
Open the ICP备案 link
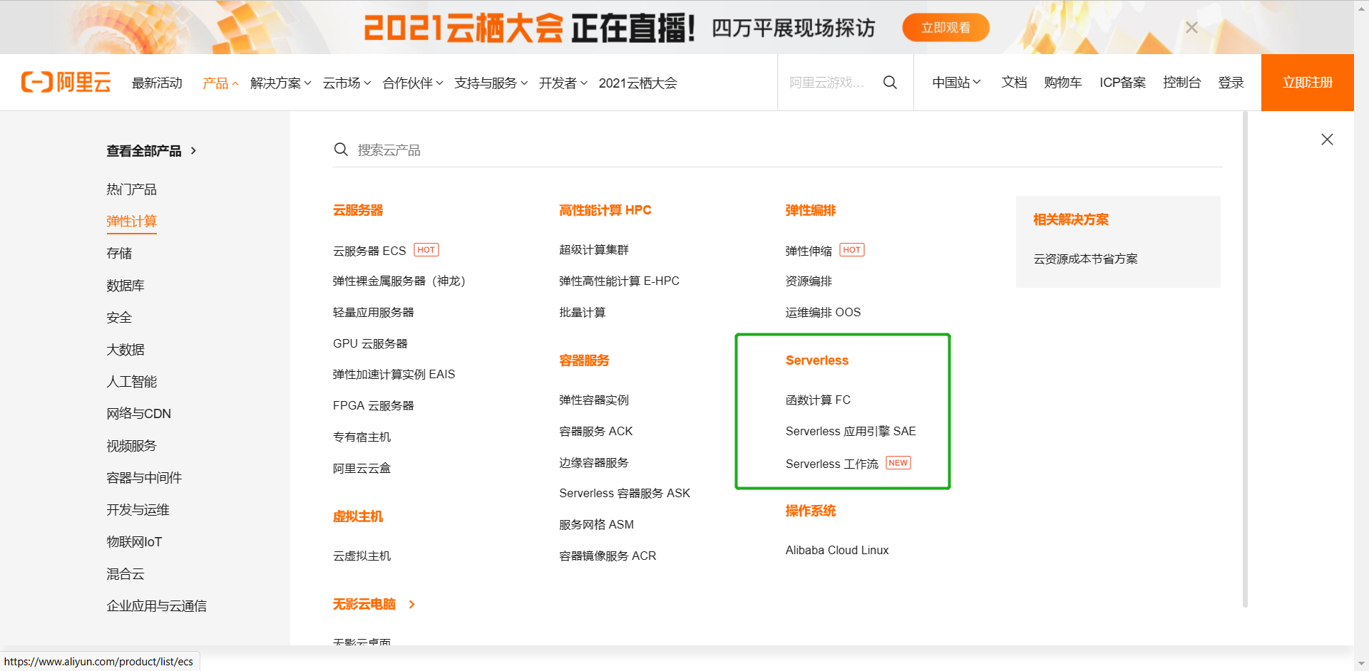[x=1122, y=83]
